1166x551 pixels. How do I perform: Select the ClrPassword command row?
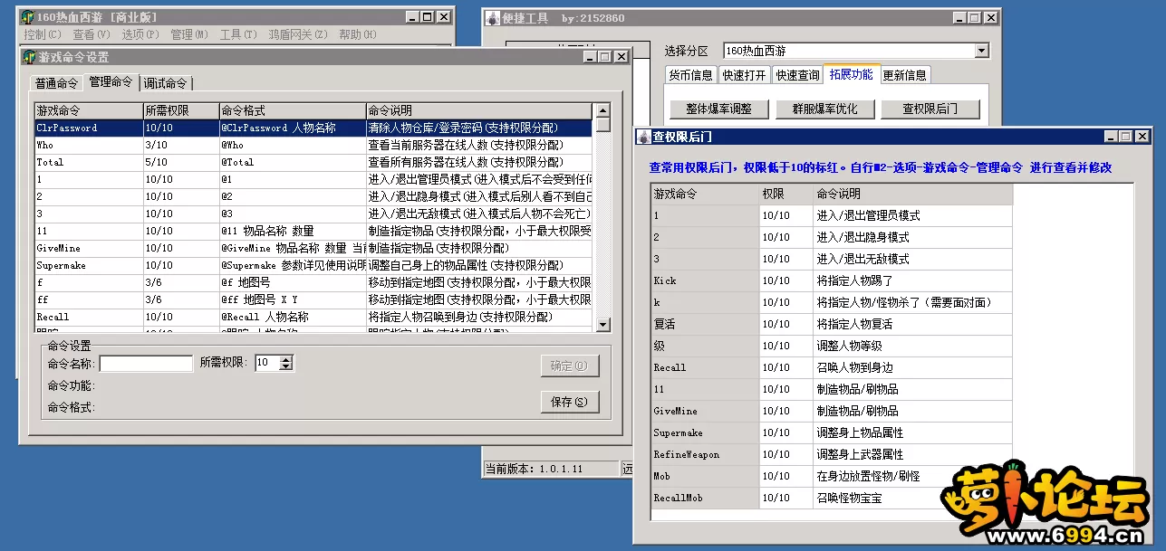pos(314,128)
